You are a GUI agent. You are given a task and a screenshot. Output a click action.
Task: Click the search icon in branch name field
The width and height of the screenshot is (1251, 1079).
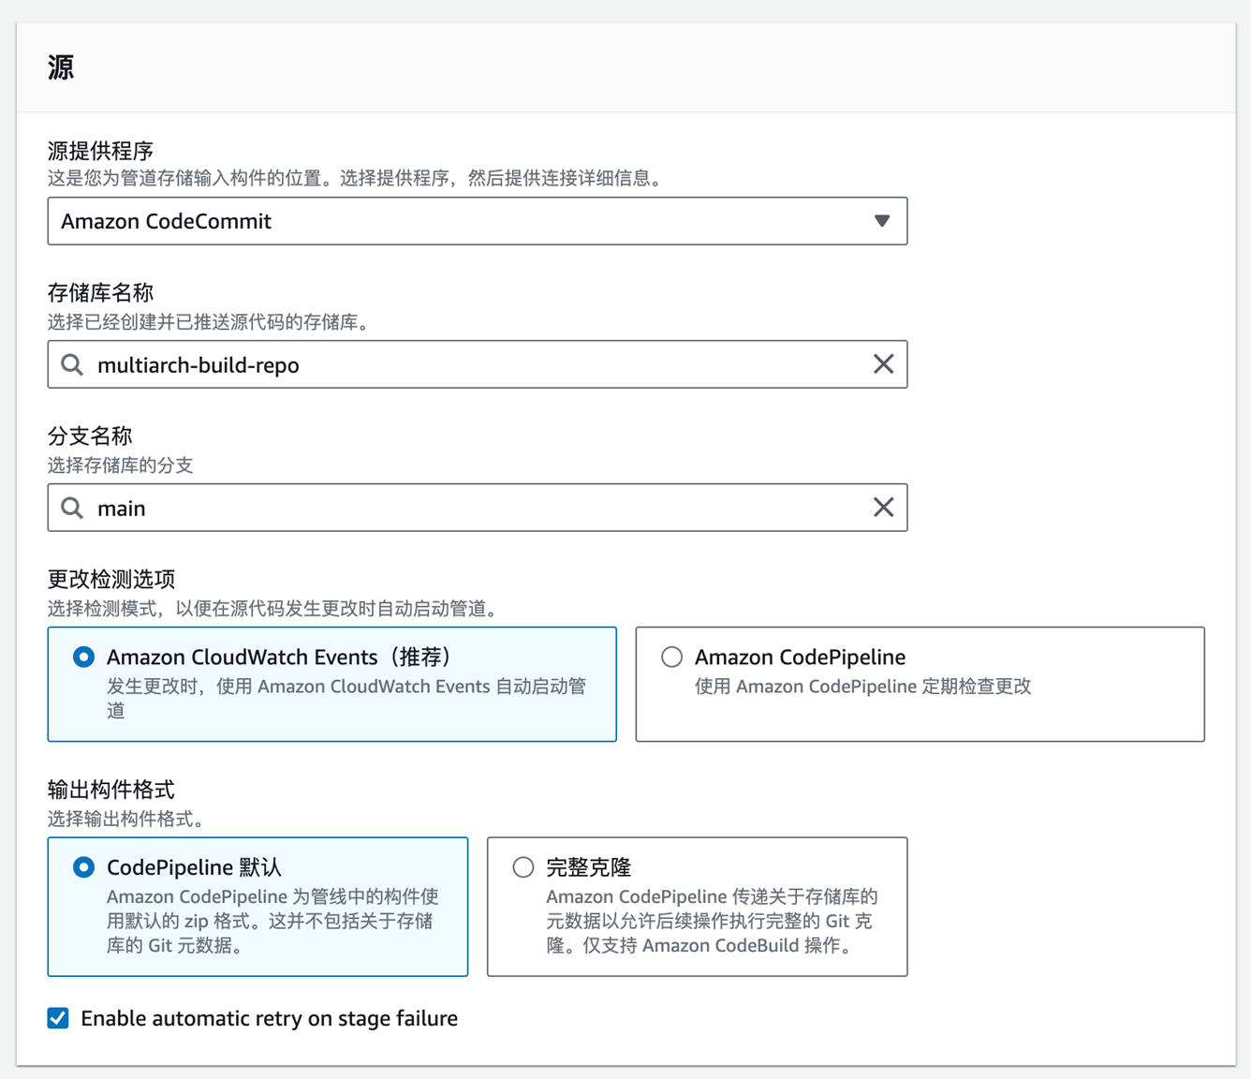72,508
